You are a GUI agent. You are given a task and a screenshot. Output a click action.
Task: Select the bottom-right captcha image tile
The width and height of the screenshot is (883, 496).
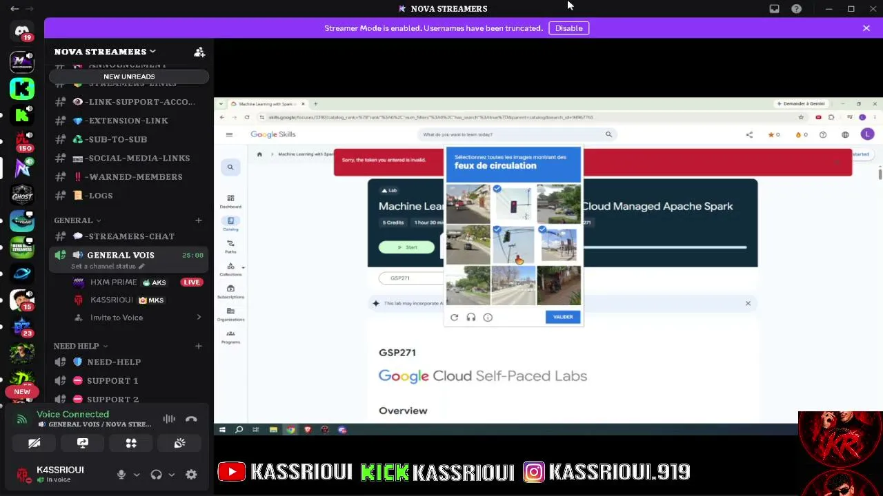click(x=558, y=285)
